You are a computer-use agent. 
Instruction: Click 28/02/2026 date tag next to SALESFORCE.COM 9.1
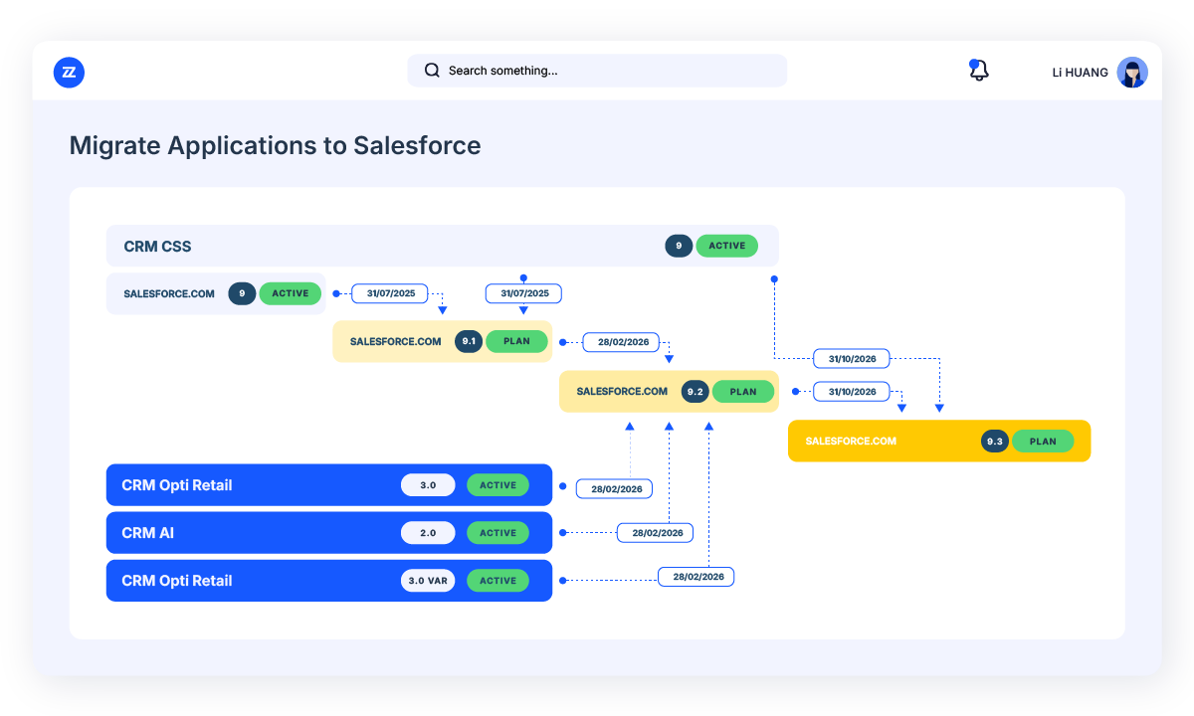[621, 342]
